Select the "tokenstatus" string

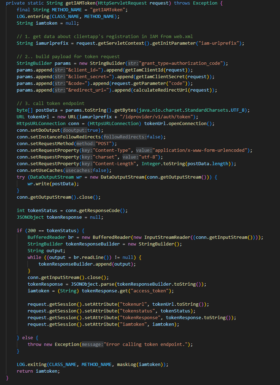(x=137, y=311)
